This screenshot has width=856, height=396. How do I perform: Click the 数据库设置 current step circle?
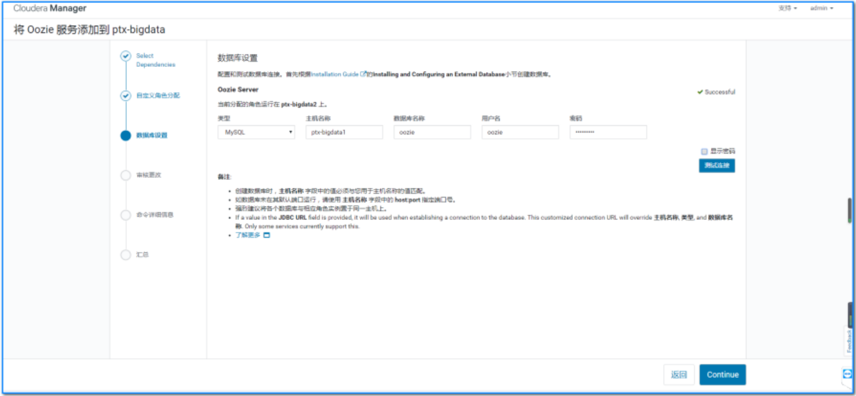[126, 135]
